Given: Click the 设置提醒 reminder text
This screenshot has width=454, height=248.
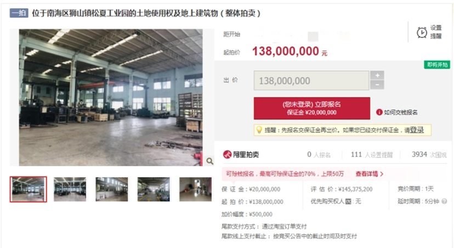Looking at the screenshot, I should point(436,32).
